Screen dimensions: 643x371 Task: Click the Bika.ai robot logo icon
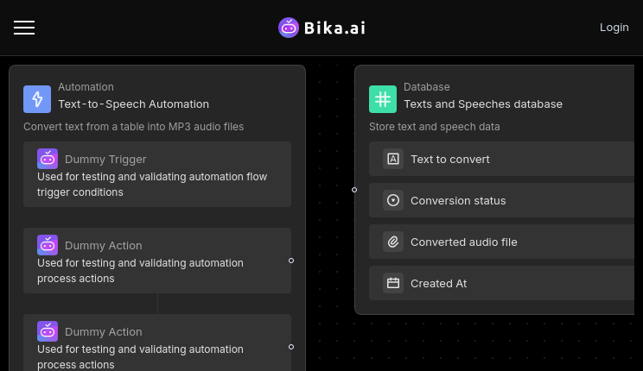(289, 28)
